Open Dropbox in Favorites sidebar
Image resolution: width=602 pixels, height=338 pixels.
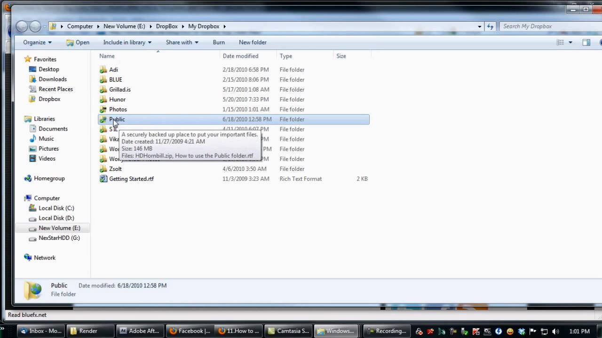tap(49, 99)
